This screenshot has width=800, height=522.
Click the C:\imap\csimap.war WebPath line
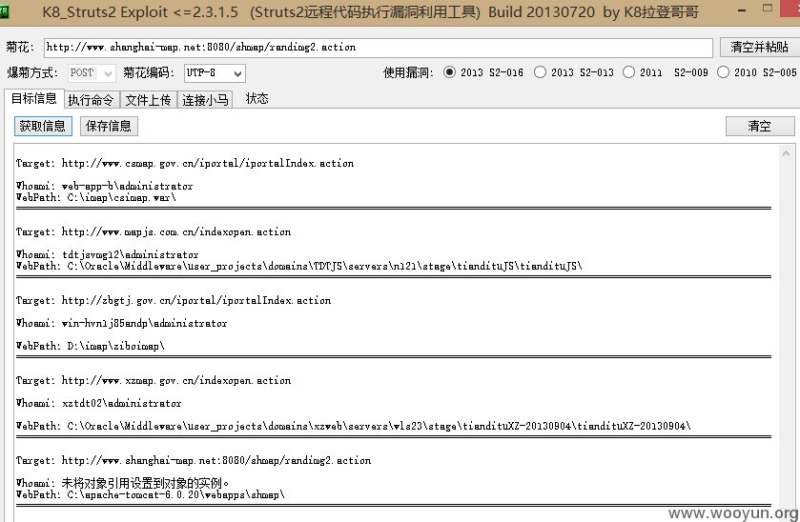[x=96, y=197]
